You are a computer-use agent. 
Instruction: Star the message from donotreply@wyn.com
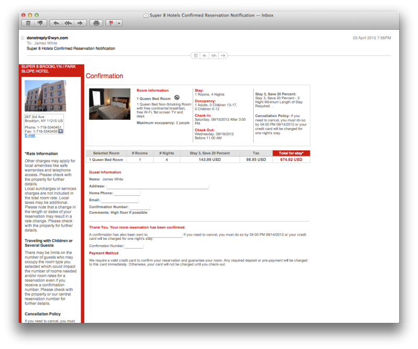point(22,38)
